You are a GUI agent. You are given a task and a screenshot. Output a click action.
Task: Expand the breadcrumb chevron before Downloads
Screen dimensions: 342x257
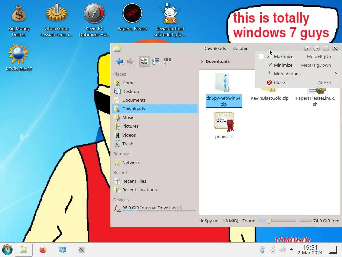(x=202, y=62)
